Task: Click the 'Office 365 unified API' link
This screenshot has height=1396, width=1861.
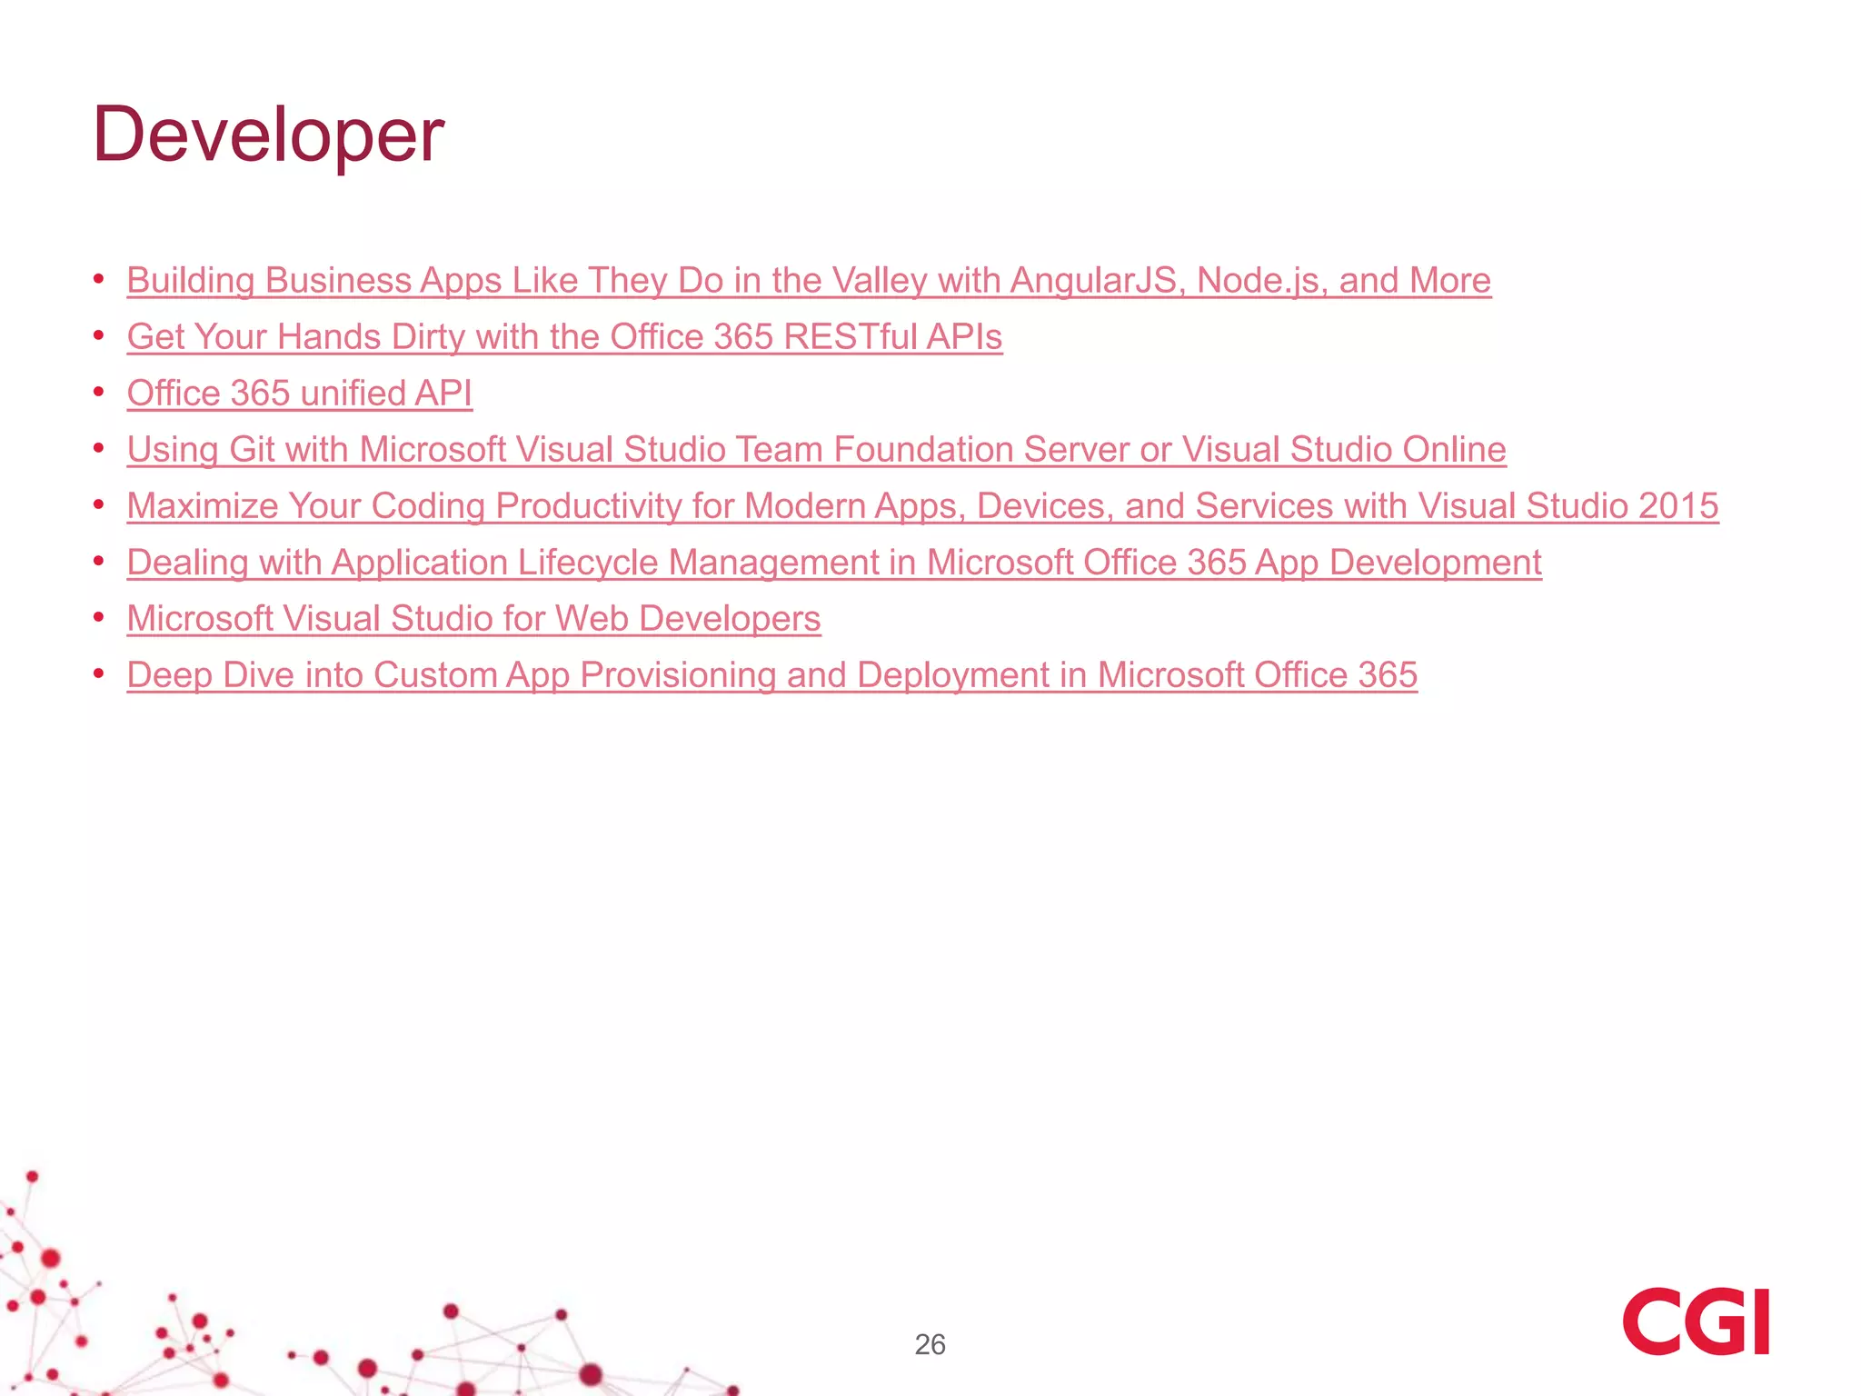Action: point(300,394)
